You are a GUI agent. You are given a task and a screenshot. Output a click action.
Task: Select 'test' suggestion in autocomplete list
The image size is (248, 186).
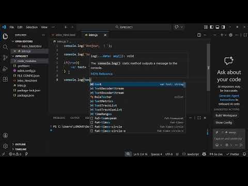tap(138, 84)
